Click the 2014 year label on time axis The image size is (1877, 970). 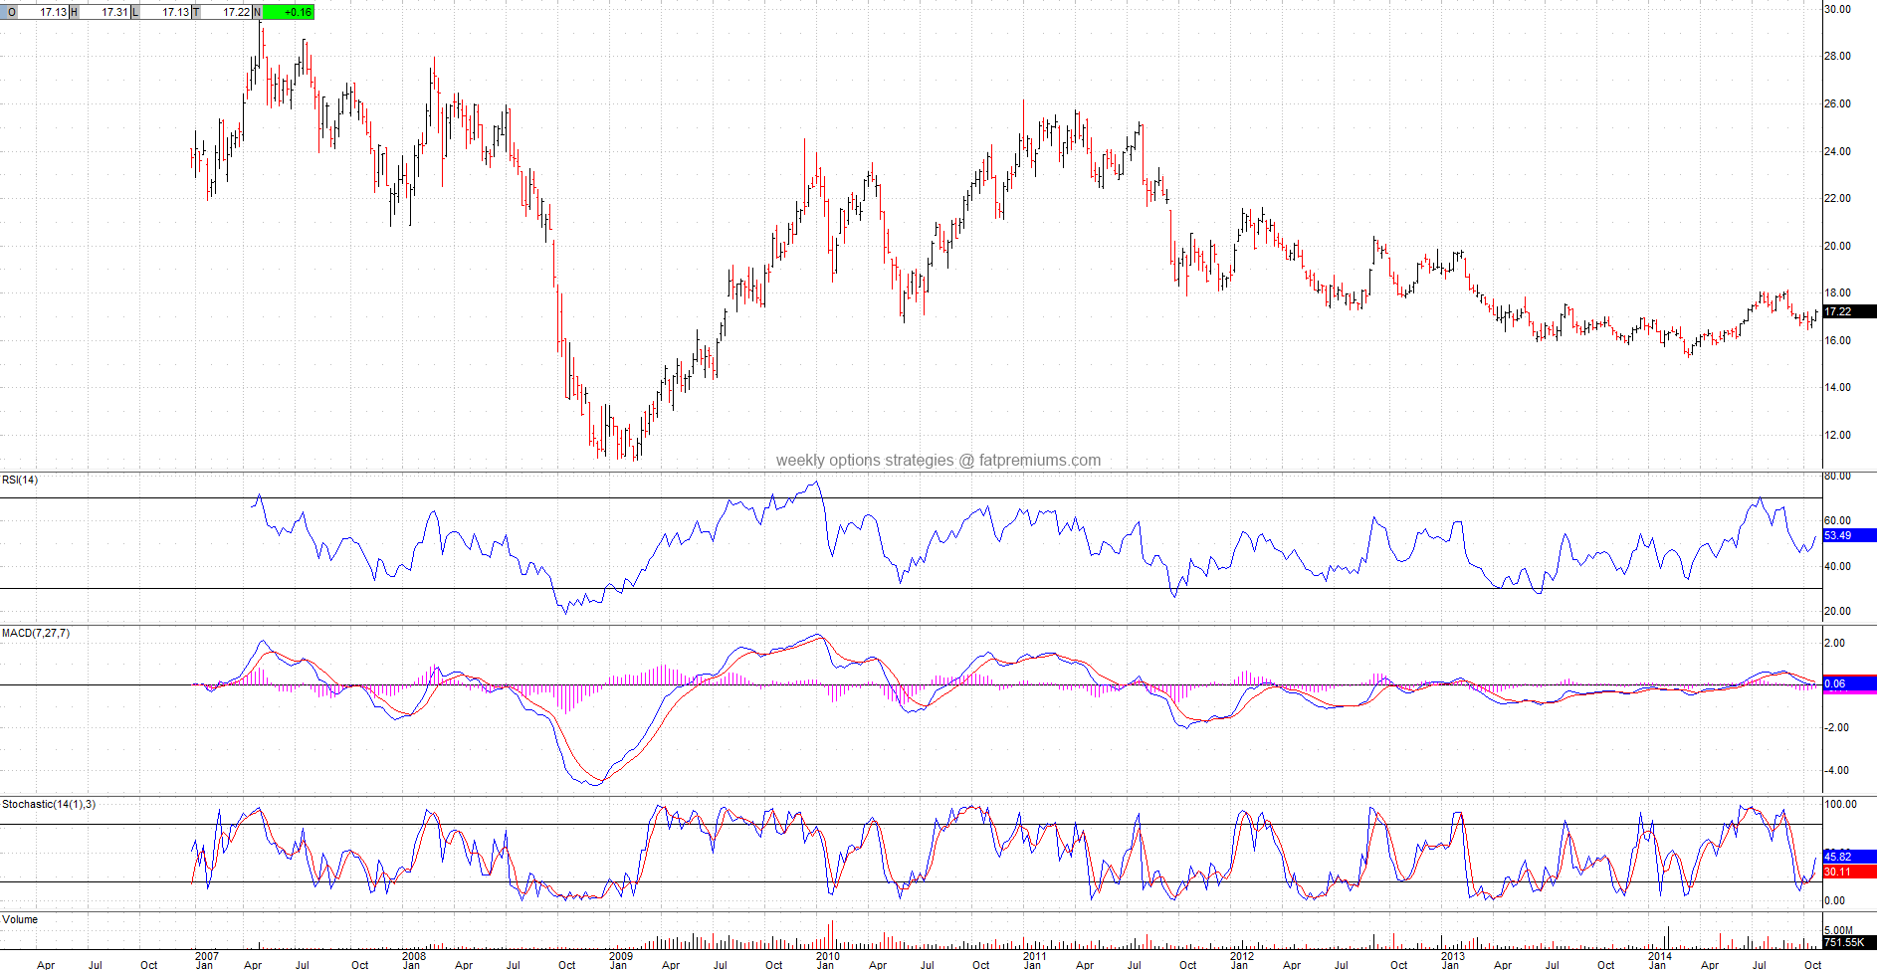point(1659,956)
